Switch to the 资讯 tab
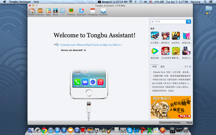The image size is (216, 135). click(x=162, y=67)
